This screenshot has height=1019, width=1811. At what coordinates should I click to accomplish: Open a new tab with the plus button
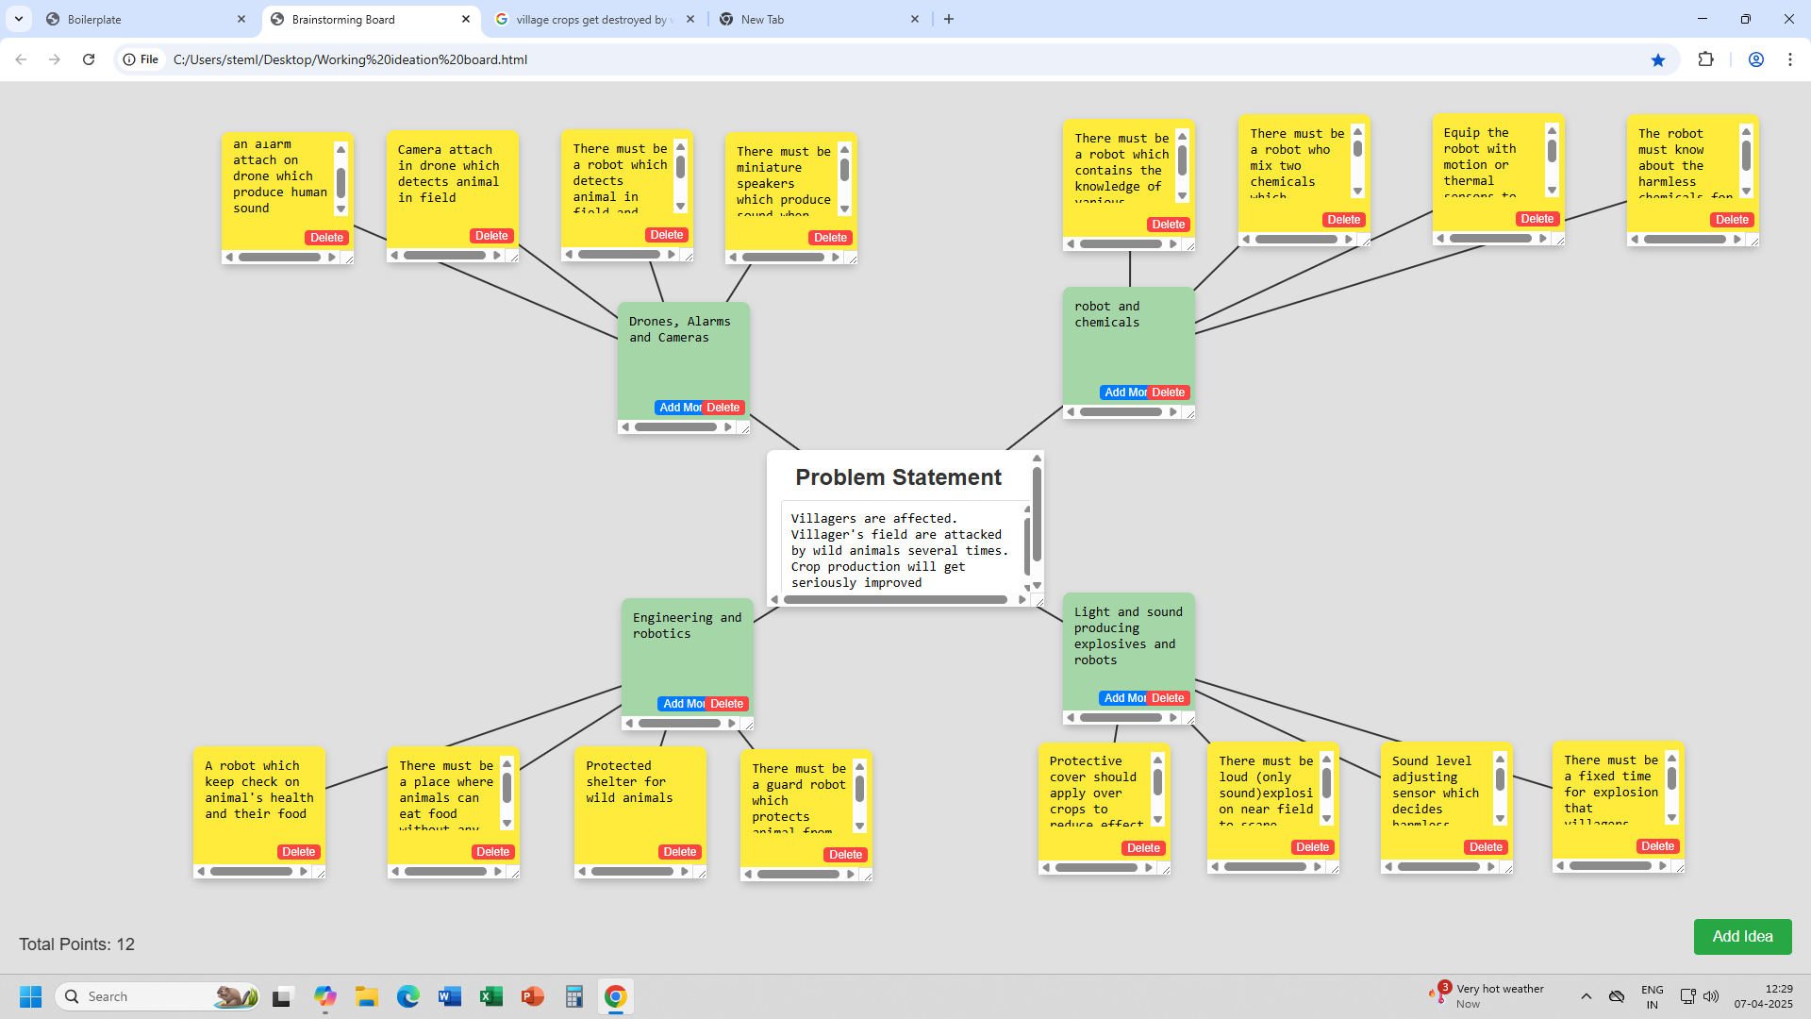click(x=949, y=19)
